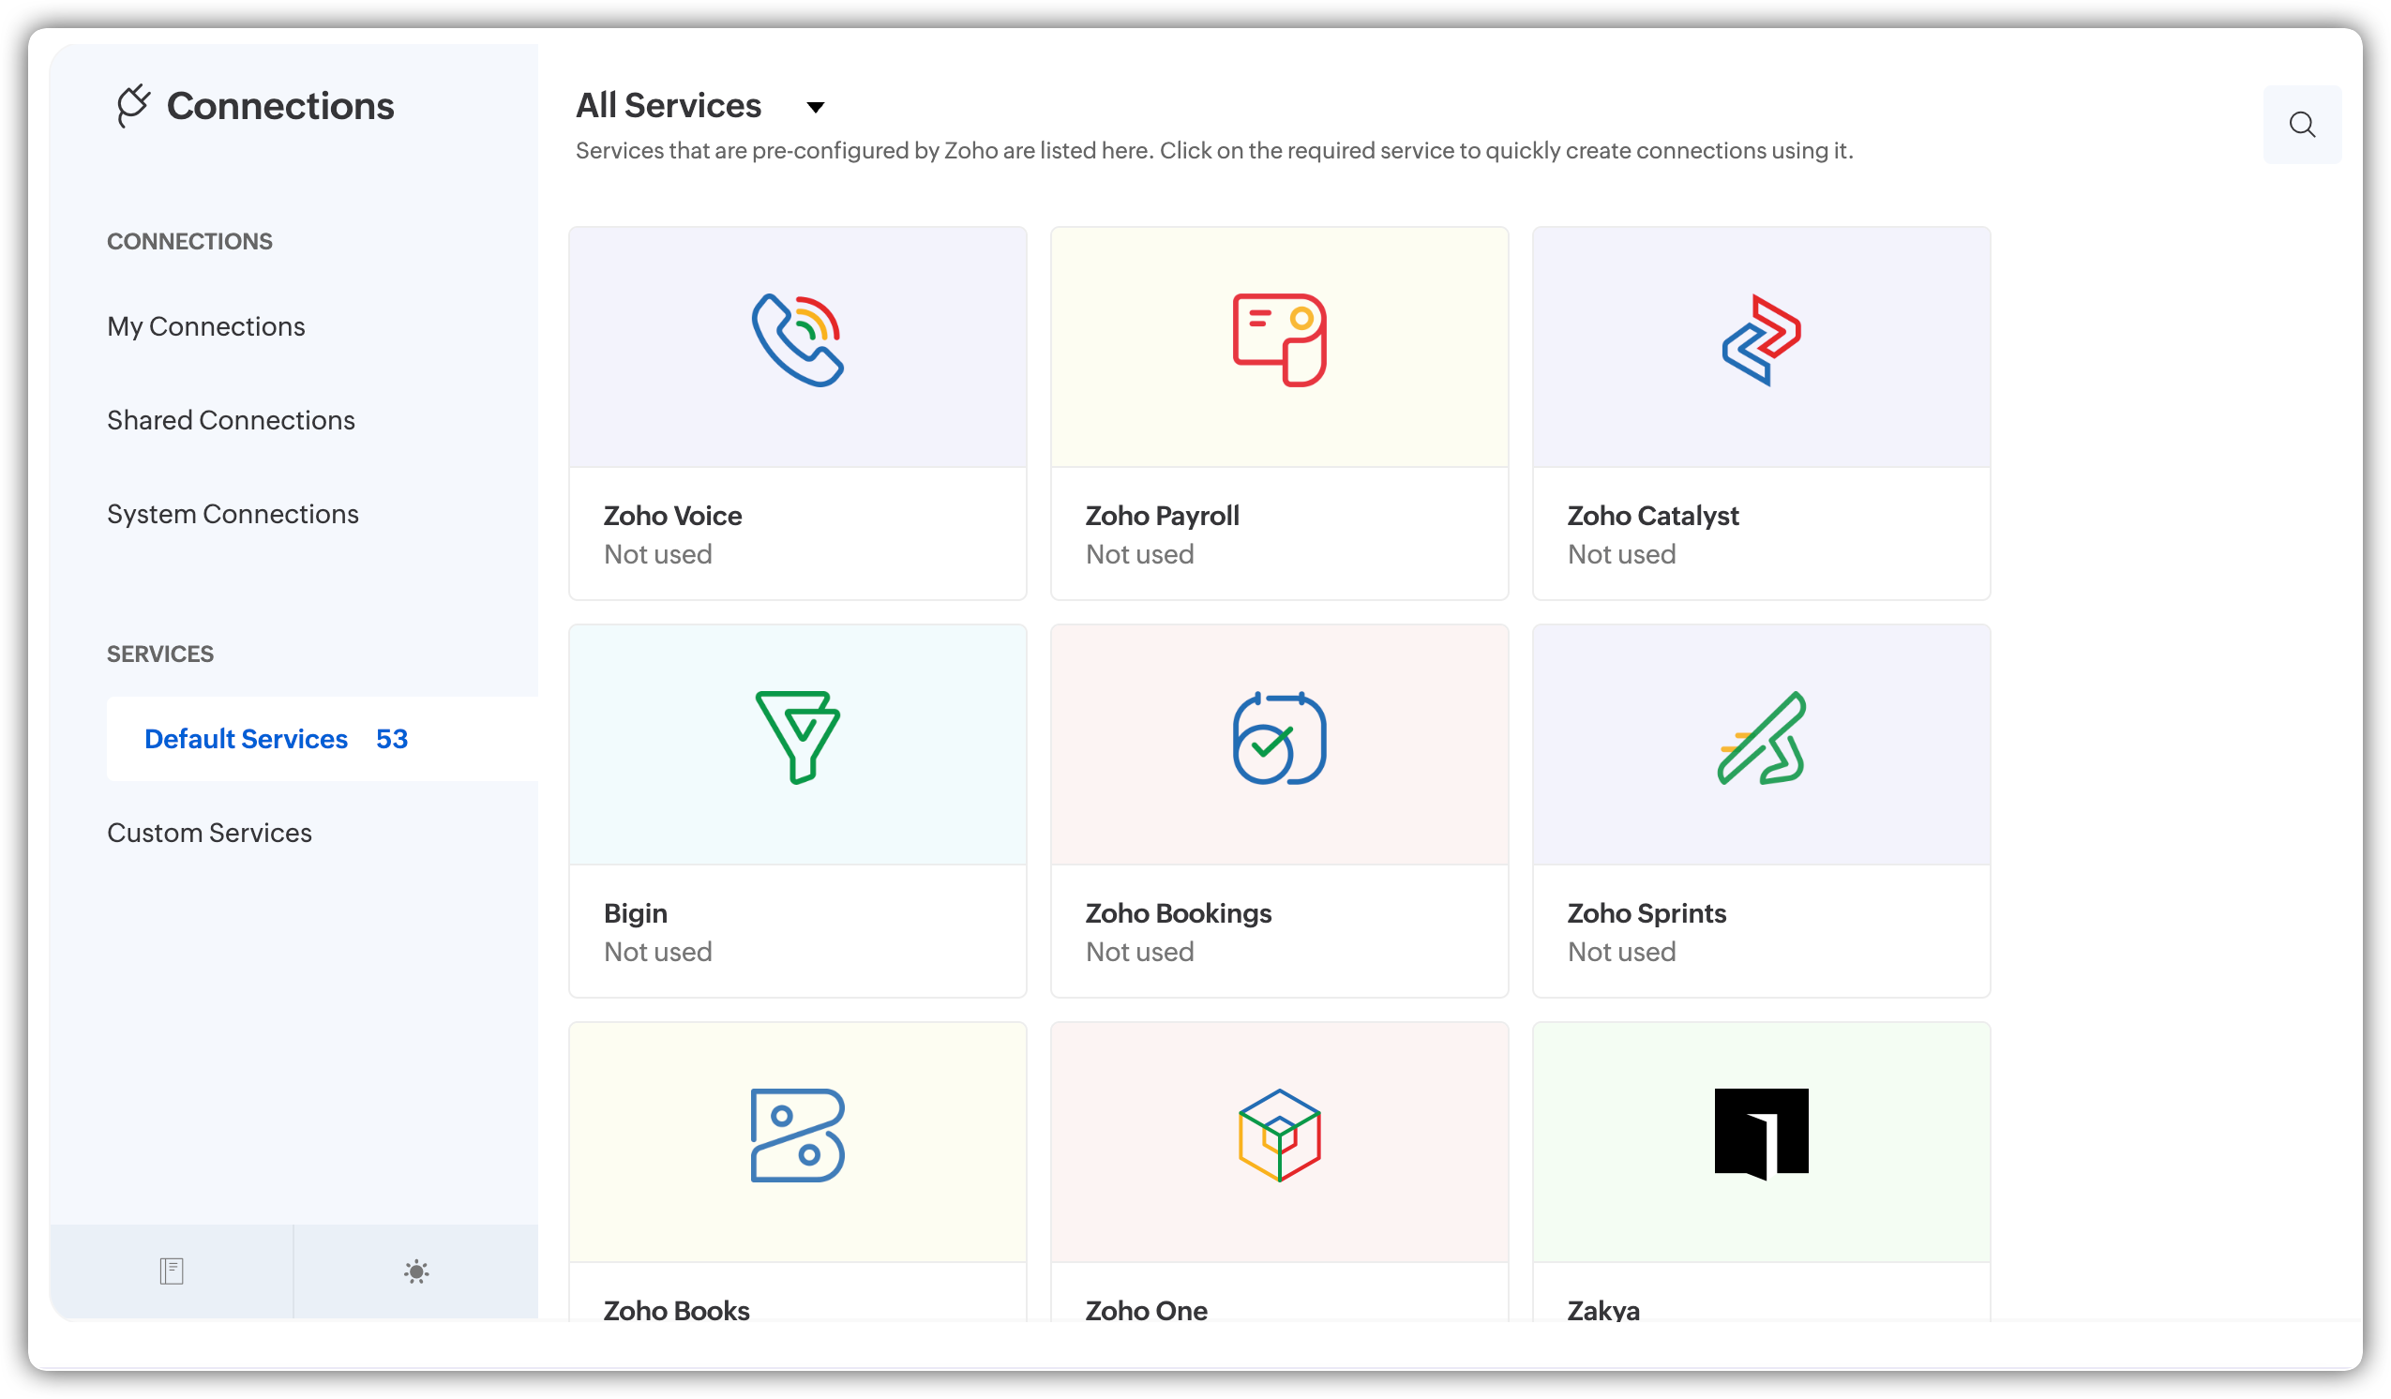Go to System Connections
The height and width of the screenshot is (1399, 2391).
tap(233, 515)
